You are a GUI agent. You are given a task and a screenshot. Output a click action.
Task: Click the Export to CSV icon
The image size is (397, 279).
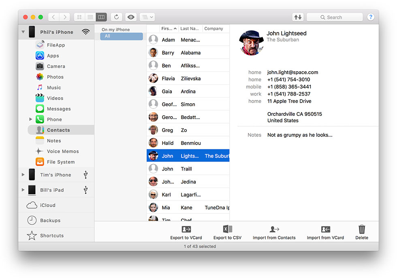coord(227,229)
